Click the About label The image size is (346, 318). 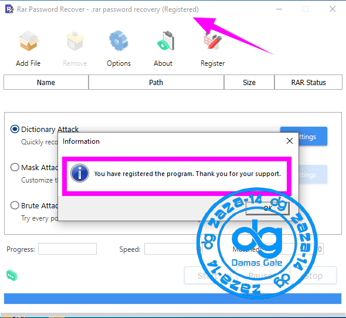[163, 63]
